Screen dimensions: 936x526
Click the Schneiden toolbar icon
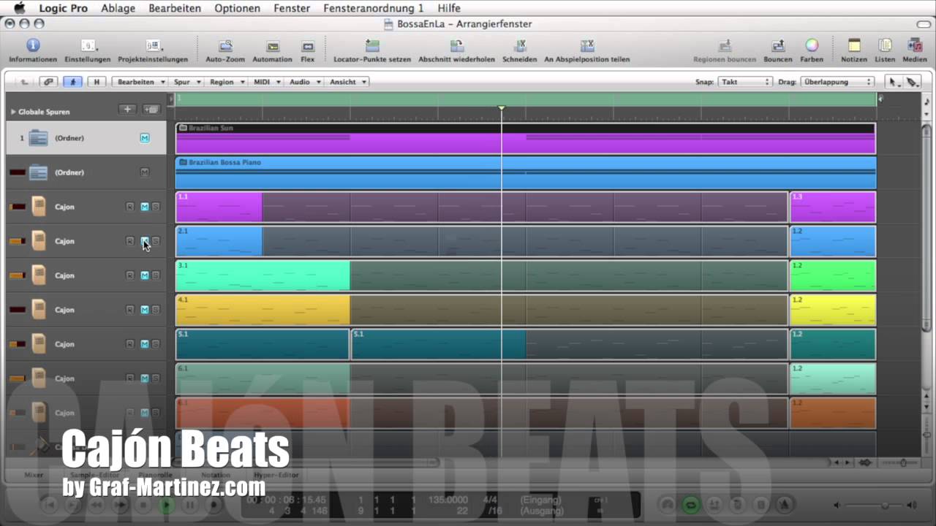point(520,45)
